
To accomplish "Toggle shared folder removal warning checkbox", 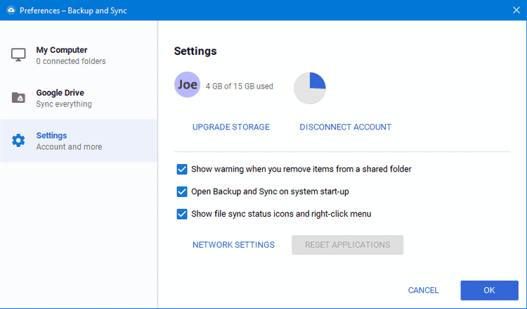I will pos(182,169).
